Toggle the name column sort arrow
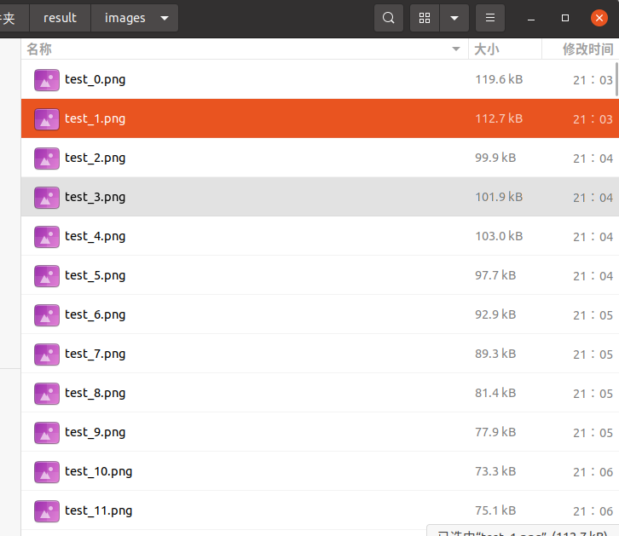 point(456,49)
